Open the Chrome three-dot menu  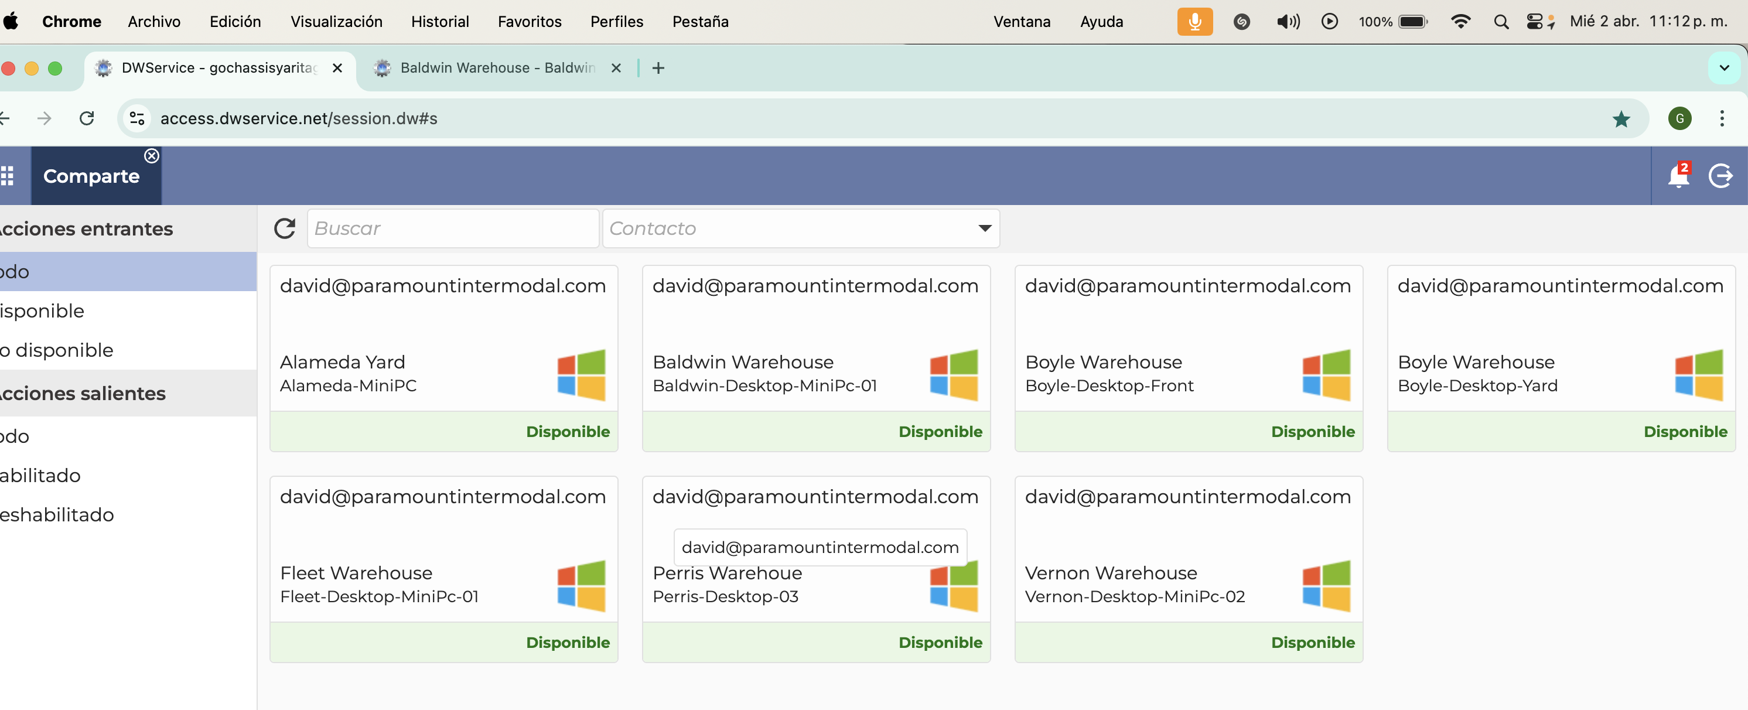1722,119
